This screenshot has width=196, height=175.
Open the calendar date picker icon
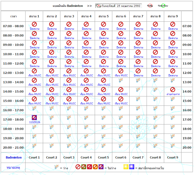98,6
